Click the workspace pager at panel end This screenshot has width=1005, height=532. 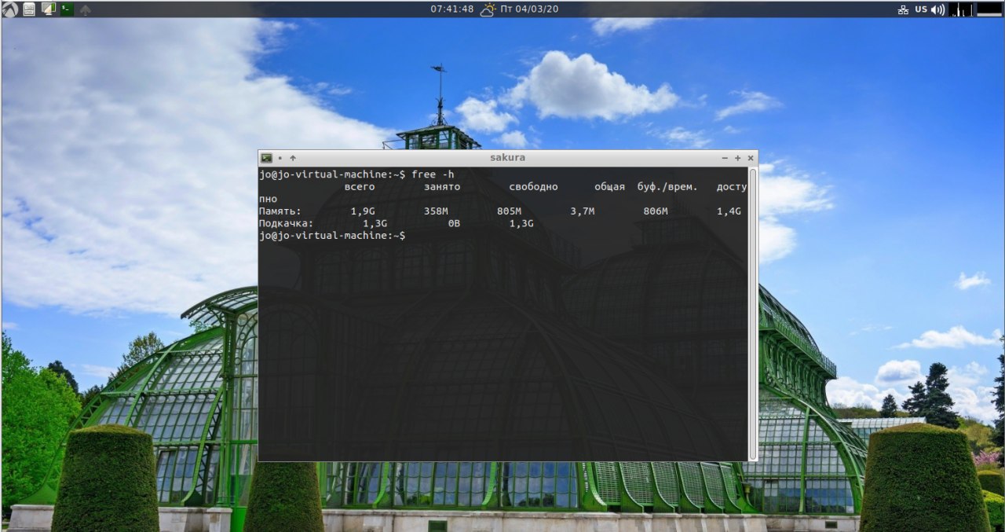pyautogui.click(x=989, y=9)
